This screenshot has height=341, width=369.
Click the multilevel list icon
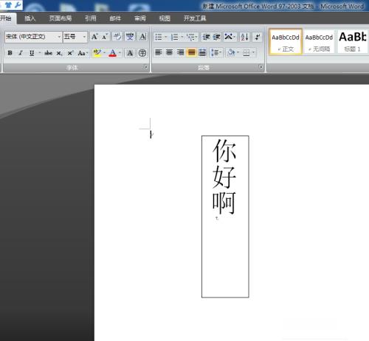190,37
